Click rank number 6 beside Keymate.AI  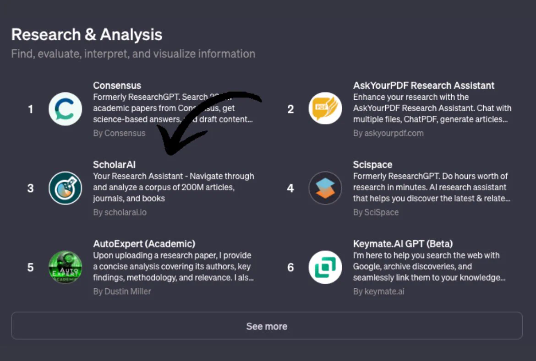(290, 267)
